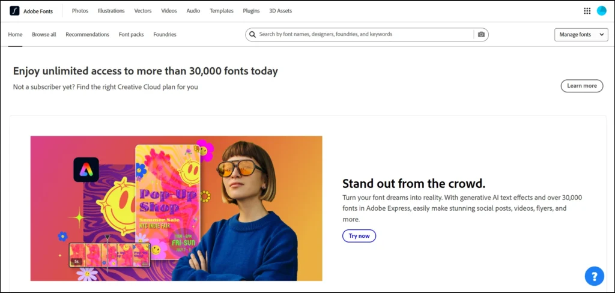
Task: Click the Try now button
Action: click(x=359, y=236)
